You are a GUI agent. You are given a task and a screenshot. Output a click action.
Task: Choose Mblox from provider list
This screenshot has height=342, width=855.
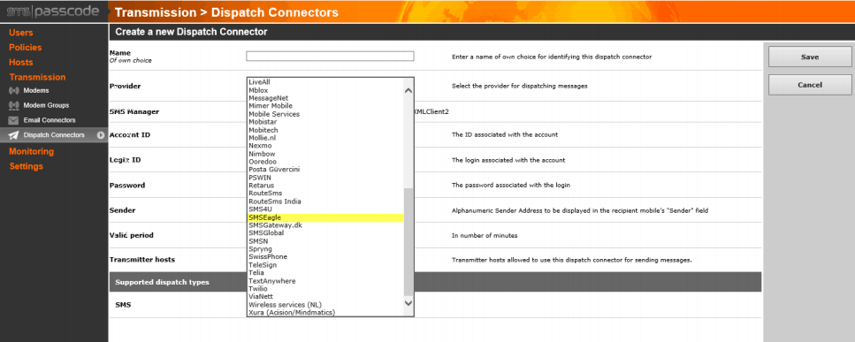point(258,90)
